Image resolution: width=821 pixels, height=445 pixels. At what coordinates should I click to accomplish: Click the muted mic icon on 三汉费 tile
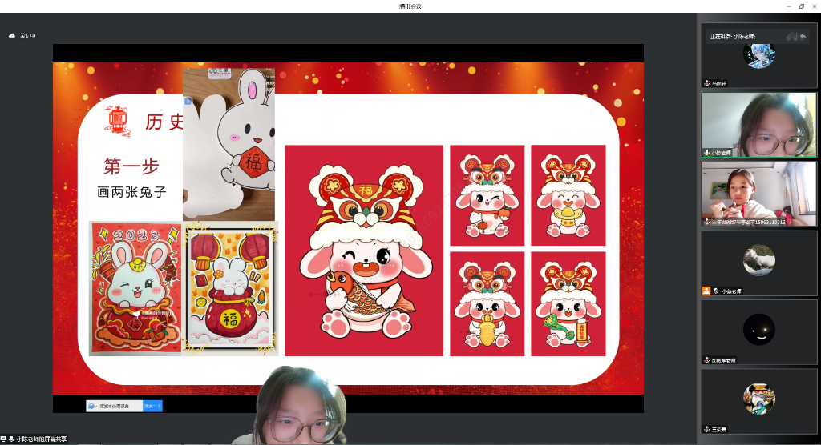(x=706, y=429)
